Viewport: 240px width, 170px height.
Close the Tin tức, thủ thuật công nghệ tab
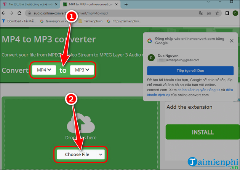pyautogui.click(x=56, y=5)
